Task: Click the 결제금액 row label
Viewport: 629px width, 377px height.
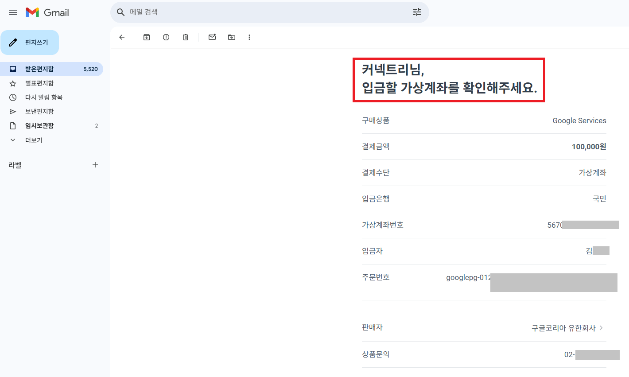Action: tap(376, 147)
